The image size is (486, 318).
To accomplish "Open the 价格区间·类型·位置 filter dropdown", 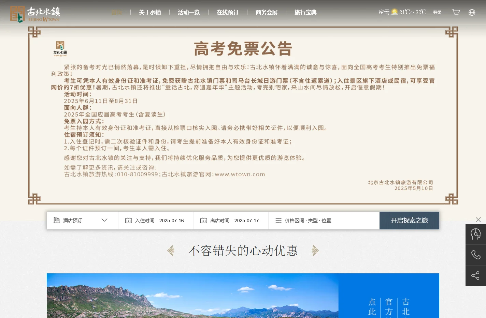I will (x=324, y=221).
